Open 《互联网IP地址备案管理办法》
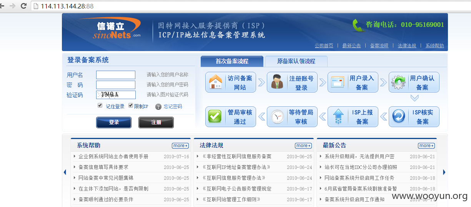Image resolution: width=471 pixels, height=207 pixels. [x=236, y=167]
